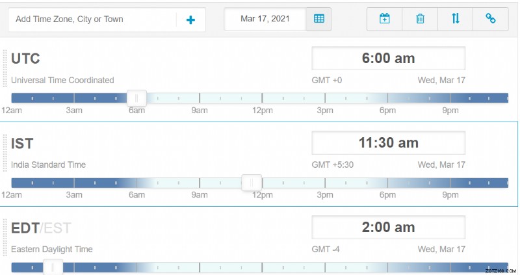The height and width of the screenshot is (275, 520).
Task: Grab the UTC row dotted reorder handle
Action: (5, 68)
